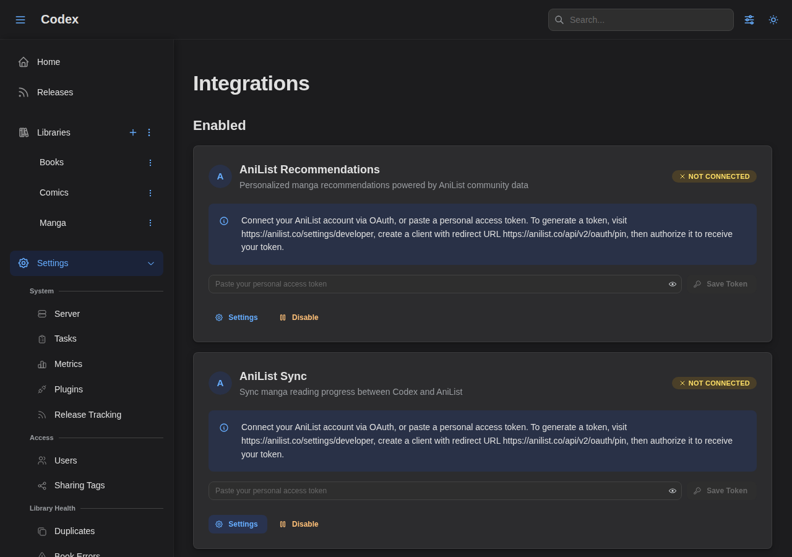792x557 pixels.
Task: Click AniList Recommendations Not Connected badge
Action: (714, 176)
